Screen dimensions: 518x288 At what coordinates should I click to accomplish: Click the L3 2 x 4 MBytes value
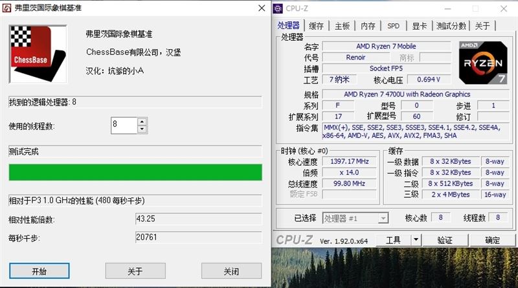point(450,195)
